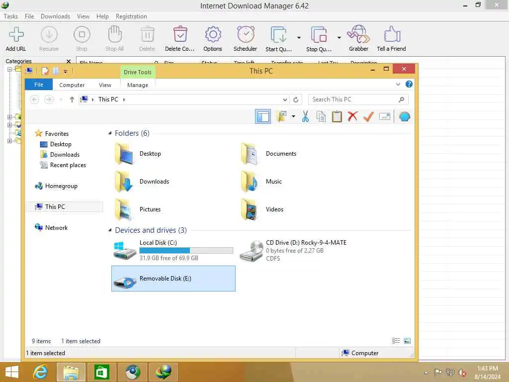Open the Stop Queue dropdown arrow
The height and width of the screenshot is (382, 509).
[339, 38]
